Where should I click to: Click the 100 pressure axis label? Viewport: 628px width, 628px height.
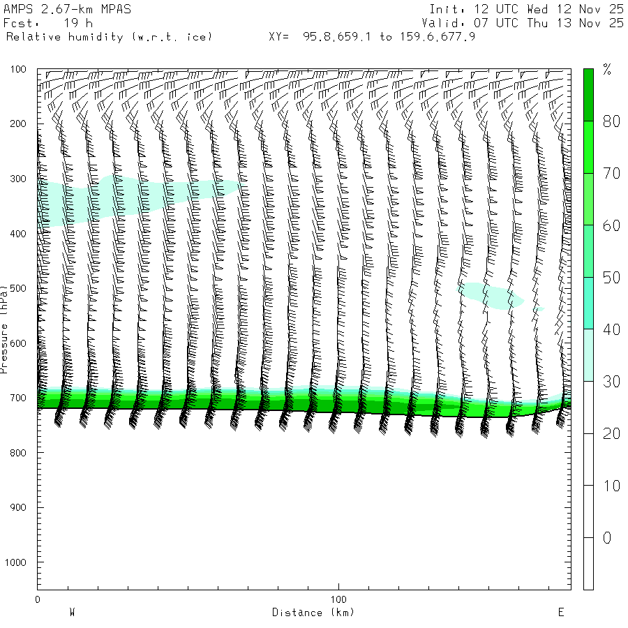(18, 69)
